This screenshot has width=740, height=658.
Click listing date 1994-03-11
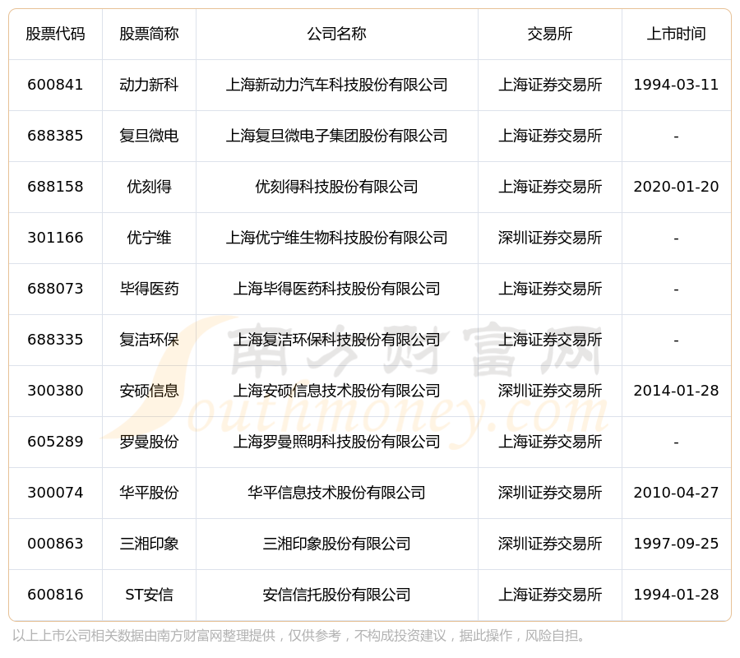pos(677,85)
